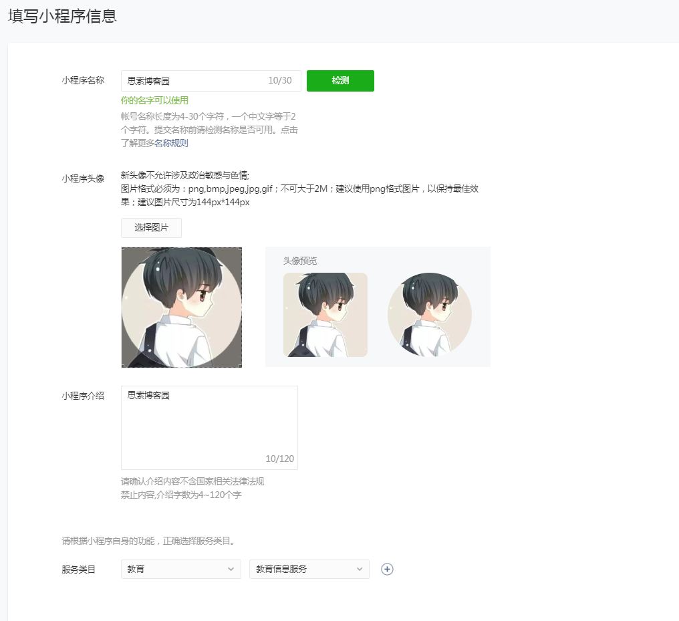Click the top-left crop handle of avatar
Viewport: 679px width, 621px height.
pos(122,249)
